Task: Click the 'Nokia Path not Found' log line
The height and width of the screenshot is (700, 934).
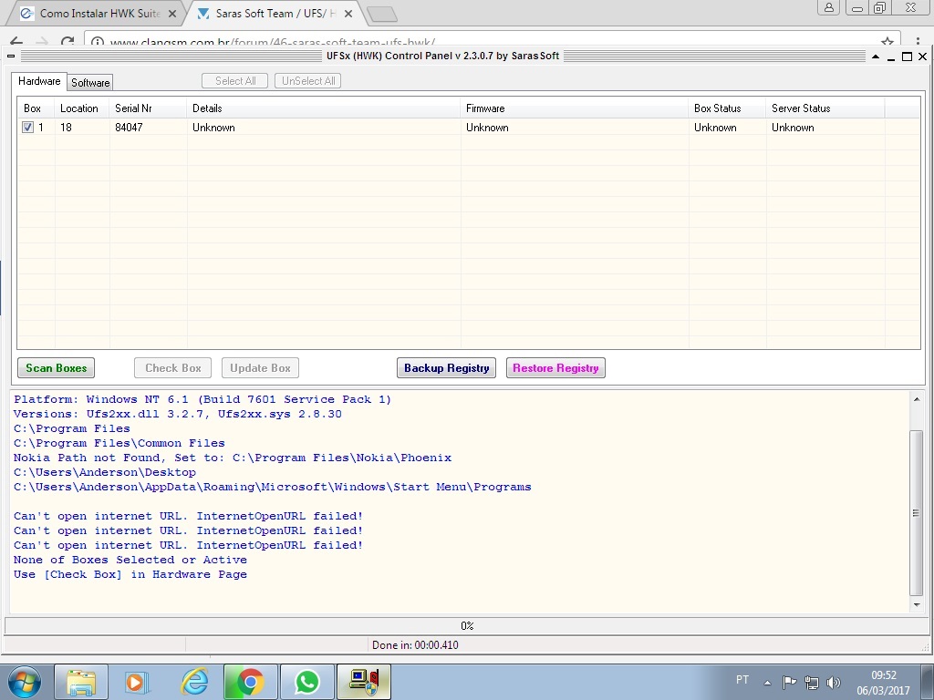Action: click(x=233, y=458)
